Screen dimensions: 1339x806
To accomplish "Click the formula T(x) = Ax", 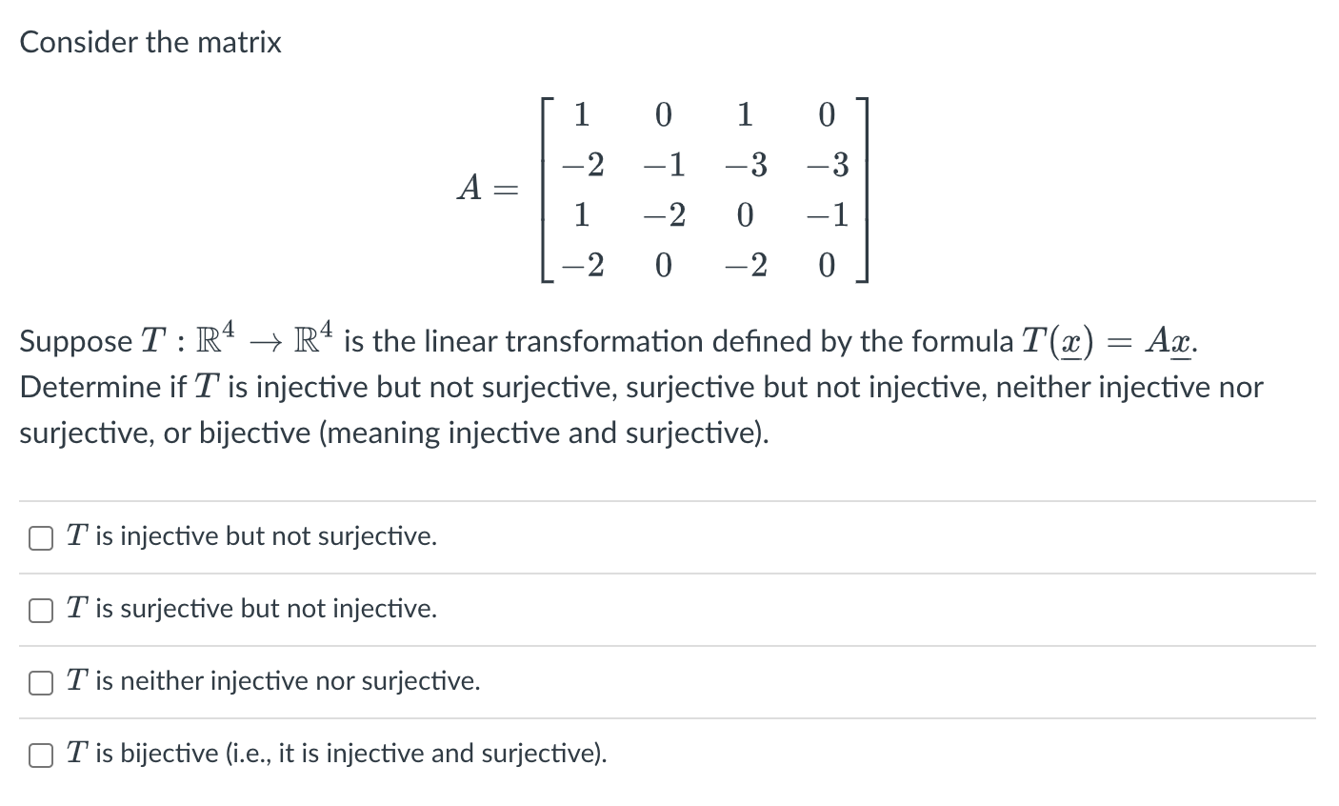I will 1105,341.
